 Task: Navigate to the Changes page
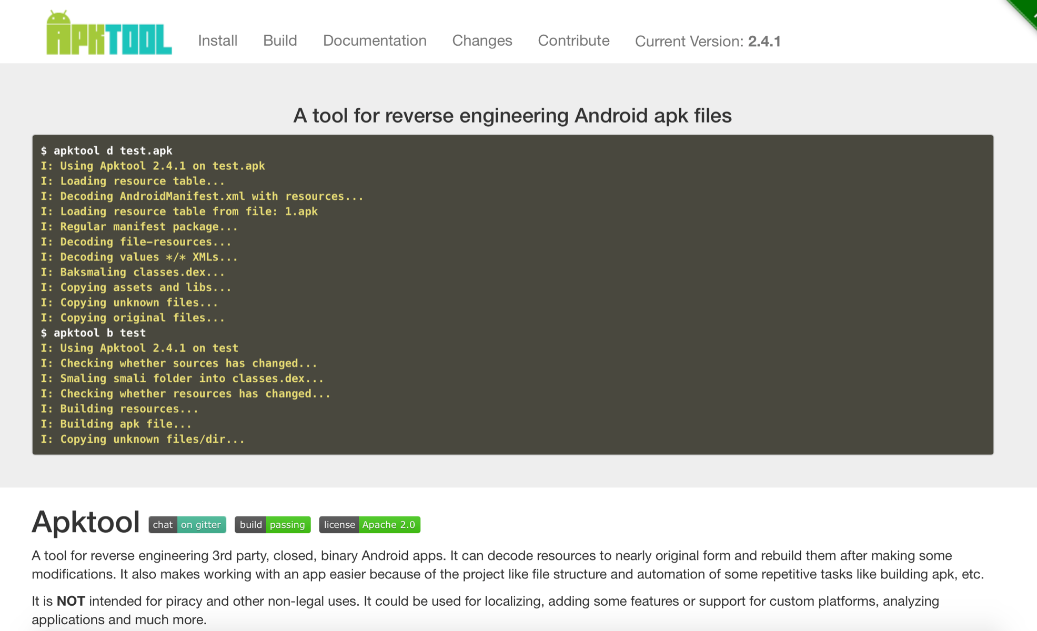pos(482,40)
